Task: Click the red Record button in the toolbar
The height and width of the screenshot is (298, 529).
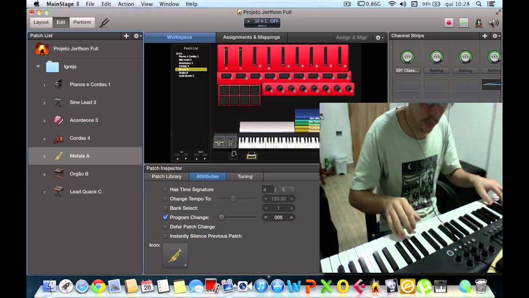Action: tap(449, 23)
